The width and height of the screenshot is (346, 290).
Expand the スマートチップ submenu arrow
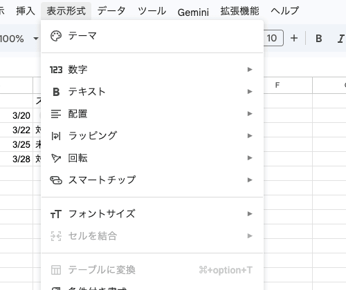click(x=250, y=180)
